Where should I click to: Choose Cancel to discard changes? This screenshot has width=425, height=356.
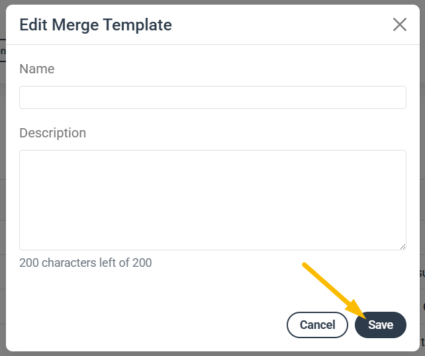(x=317, y=324)
